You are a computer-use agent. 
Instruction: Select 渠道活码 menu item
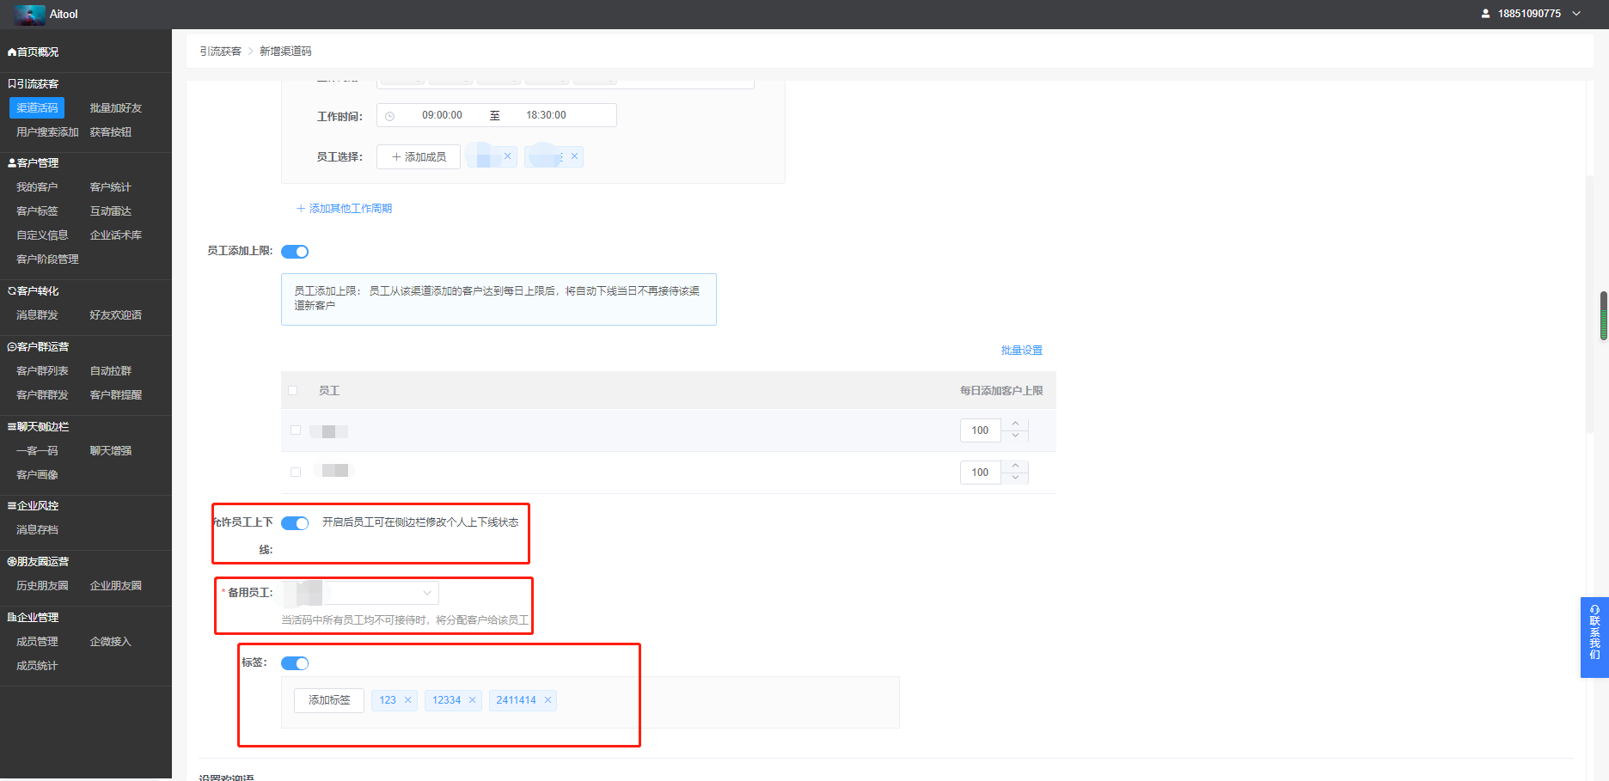[37, 108]
